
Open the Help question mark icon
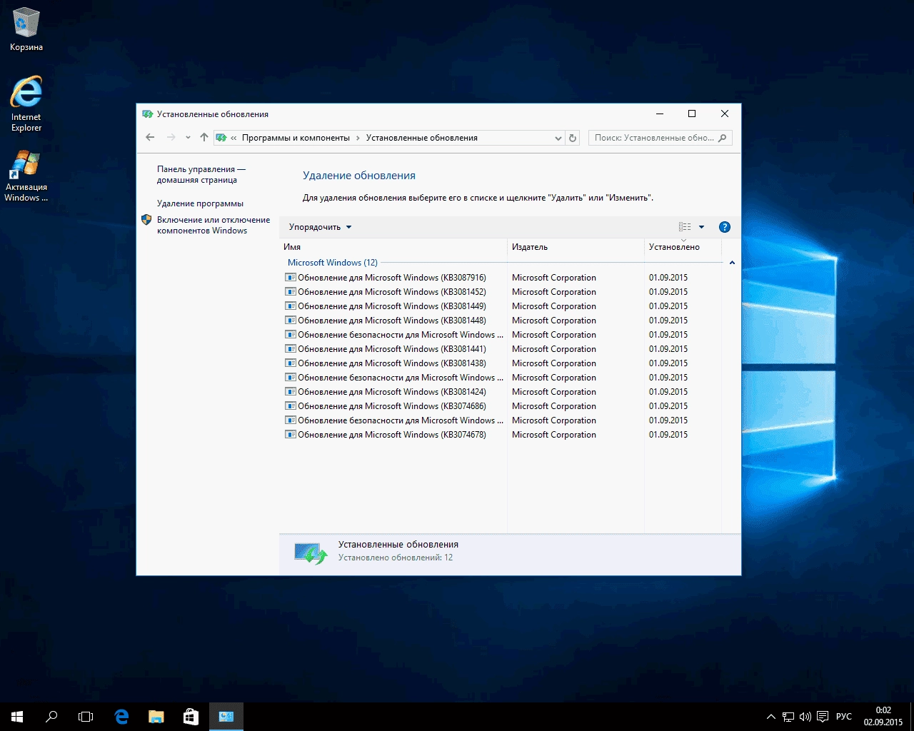(724, 226)
